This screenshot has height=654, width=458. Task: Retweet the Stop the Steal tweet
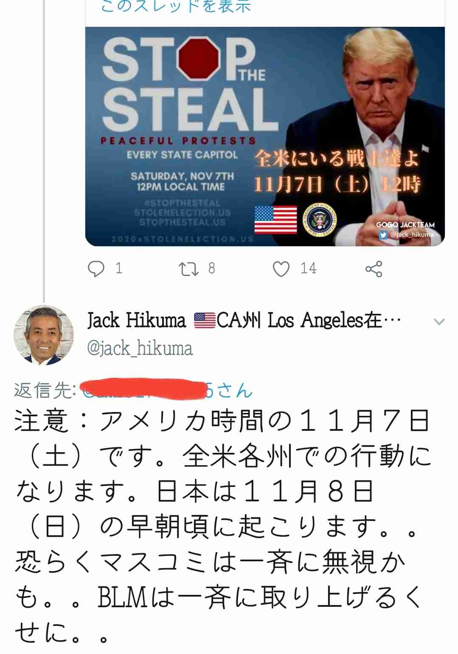(x=188, y=269)
